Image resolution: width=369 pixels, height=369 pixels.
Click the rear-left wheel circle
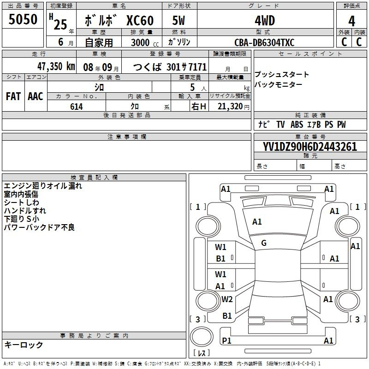[208, 301]
